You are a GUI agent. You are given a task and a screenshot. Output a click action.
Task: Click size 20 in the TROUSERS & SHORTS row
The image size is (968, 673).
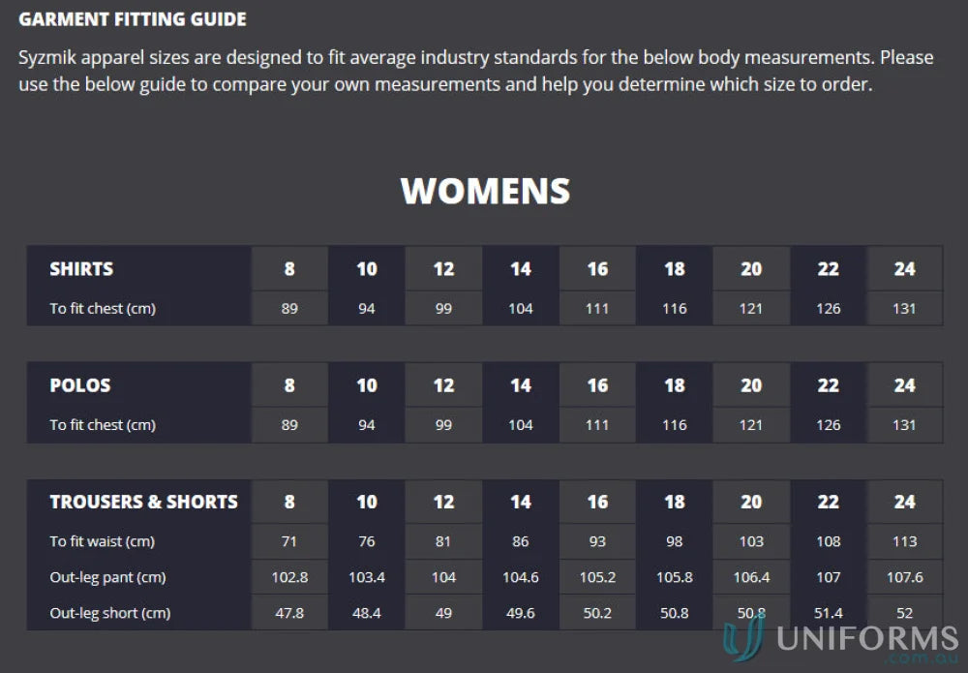(751, 502)
